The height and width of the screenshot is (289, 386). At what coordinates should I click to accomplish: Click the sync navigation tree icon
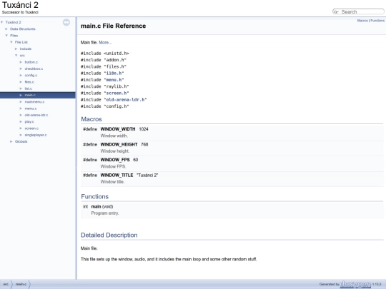tap(66, 22)
